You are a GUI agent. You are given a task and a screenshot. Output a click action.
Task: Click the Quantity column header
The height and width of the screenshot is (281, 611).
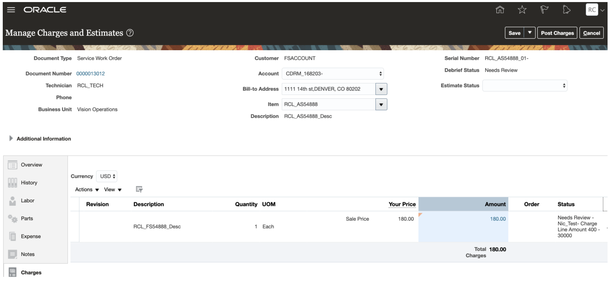point(246,204)
